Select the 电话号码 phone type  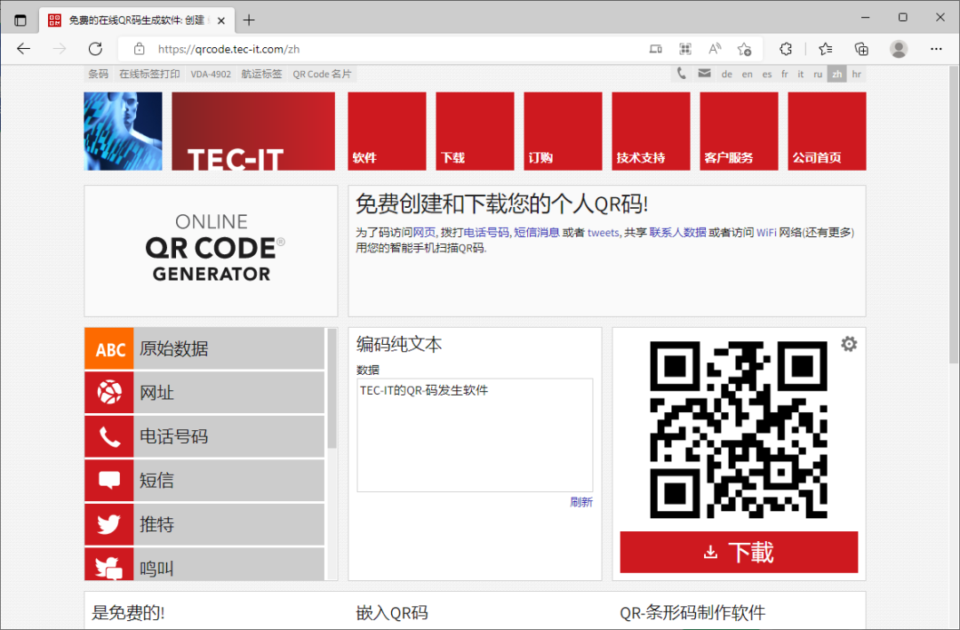(x=204, y=436)
